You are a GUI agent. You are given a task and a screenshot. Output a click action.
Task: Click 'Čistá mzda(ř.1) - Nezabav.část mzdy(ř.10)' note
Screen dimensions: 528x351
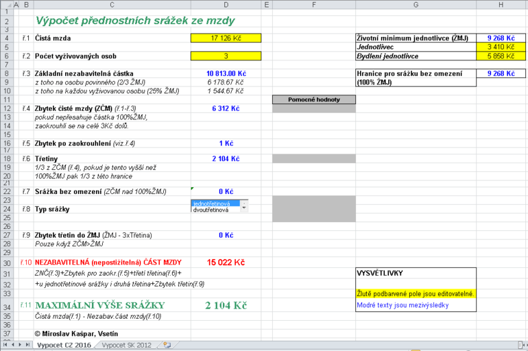(x=98, y=316)
